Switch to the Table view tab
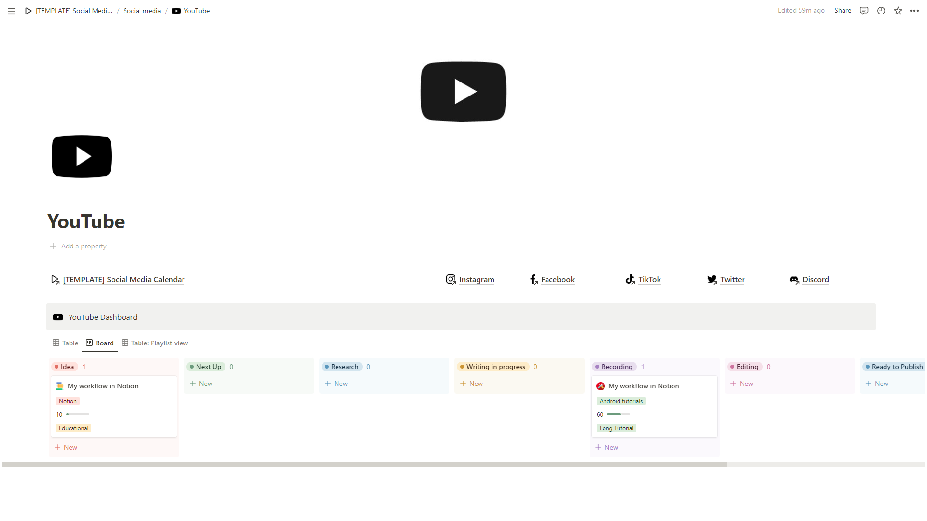 (x=66, y=343)
